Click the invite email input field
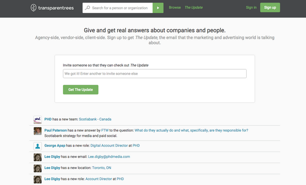 [155, 73]
